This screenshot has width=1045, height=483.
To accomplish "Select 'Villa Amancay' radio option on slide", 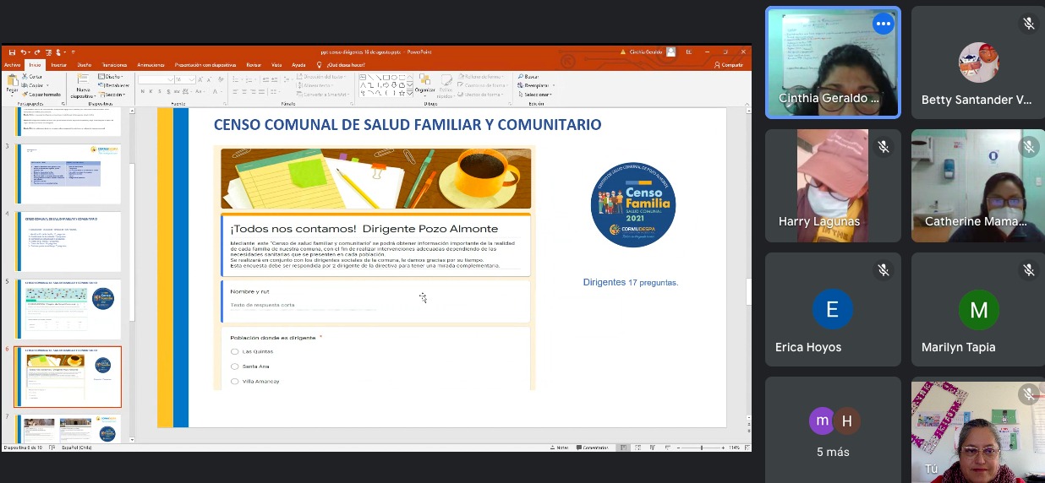I will [x=234, y=382].
